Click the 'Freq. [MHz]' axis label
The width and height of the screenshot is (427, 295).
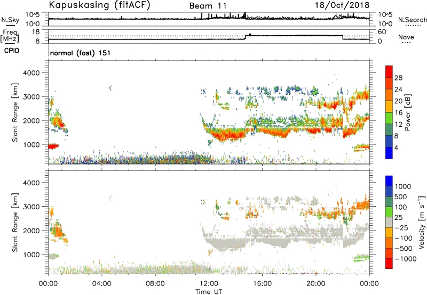(10, 36)
